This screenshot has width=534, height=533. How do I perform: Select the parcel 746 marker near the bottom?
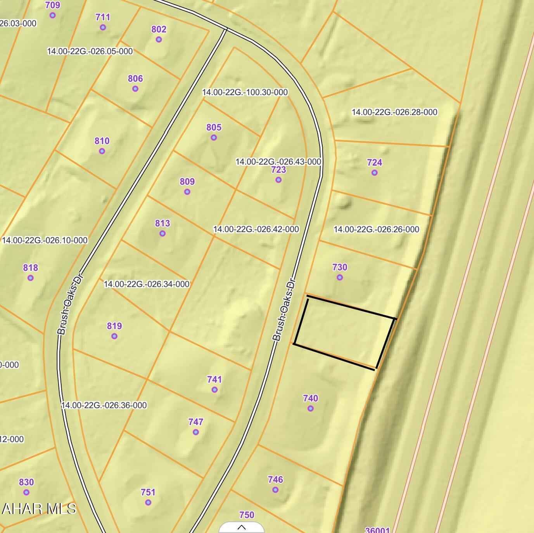[276, 490]
